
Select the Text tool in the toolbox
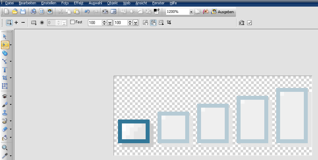click(x=5, y=69)
